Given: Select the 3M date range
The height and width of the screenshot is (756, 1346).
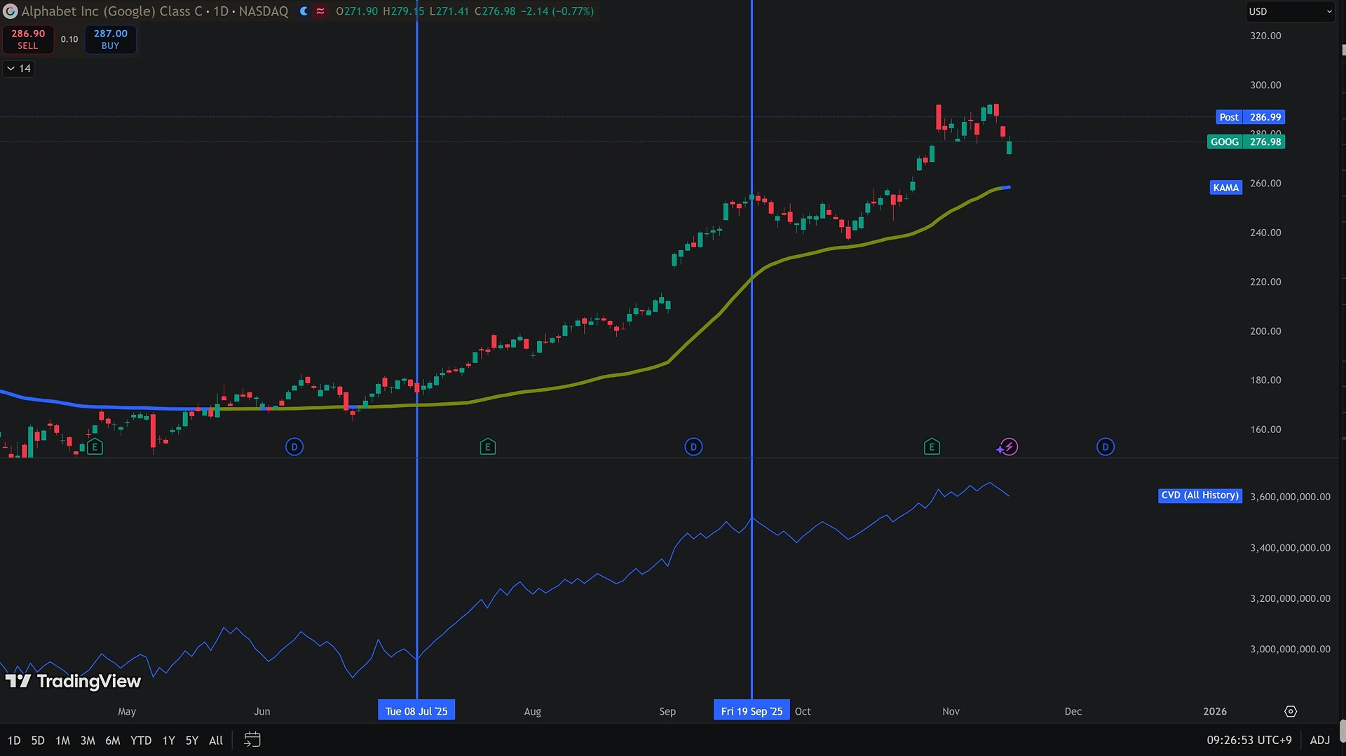Looking at the screenshot, I should tap(88, 740).
